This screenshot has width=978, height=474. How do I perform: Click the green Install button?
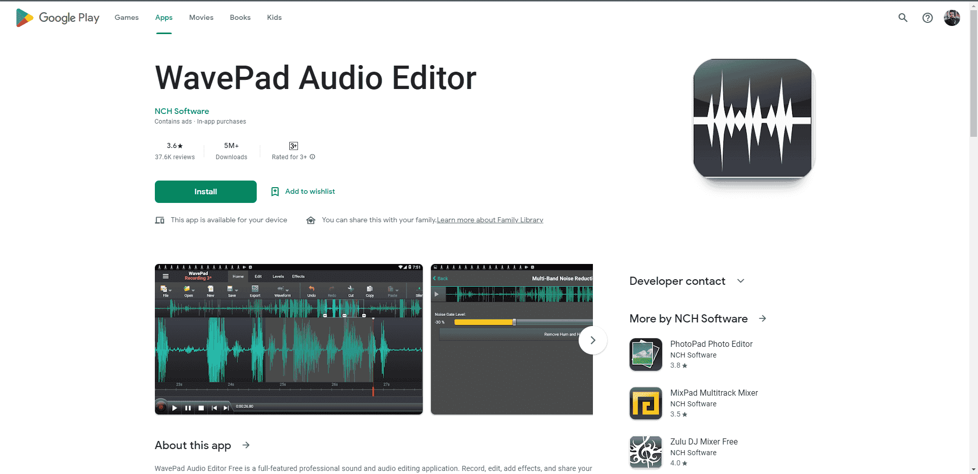206,192
